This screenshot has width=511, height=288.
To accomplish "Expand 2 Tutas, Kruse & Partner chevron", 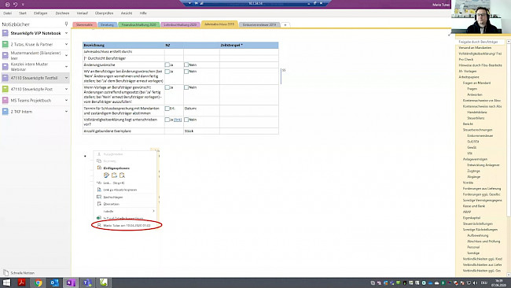I will click(66, 44).
